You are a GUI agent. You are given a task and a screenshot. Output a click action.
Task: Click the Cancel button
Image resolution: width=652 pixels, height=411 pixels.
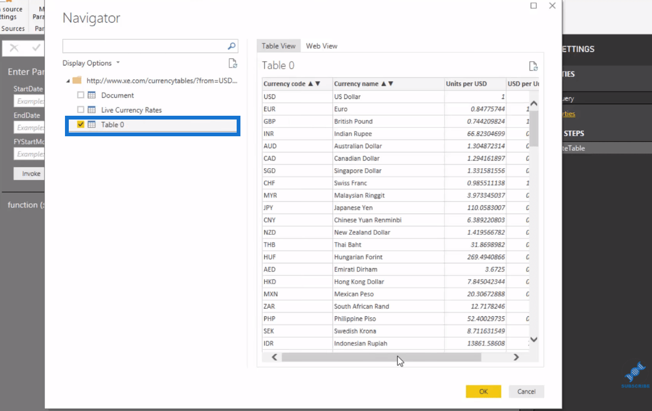coord(526,392)
